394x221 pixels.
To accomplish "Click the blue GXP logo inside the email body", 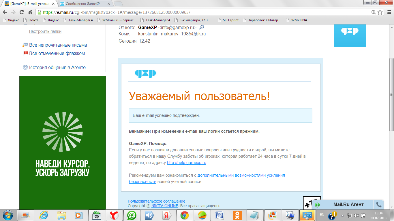I will click(145, 74).
